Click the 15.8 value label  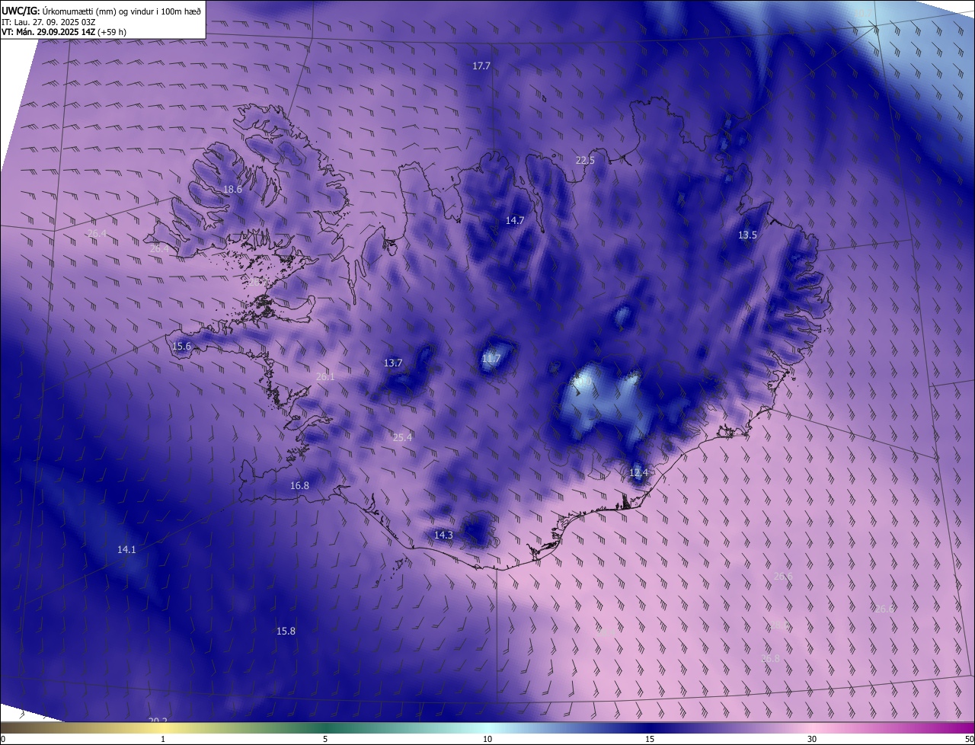click(286, 631)
